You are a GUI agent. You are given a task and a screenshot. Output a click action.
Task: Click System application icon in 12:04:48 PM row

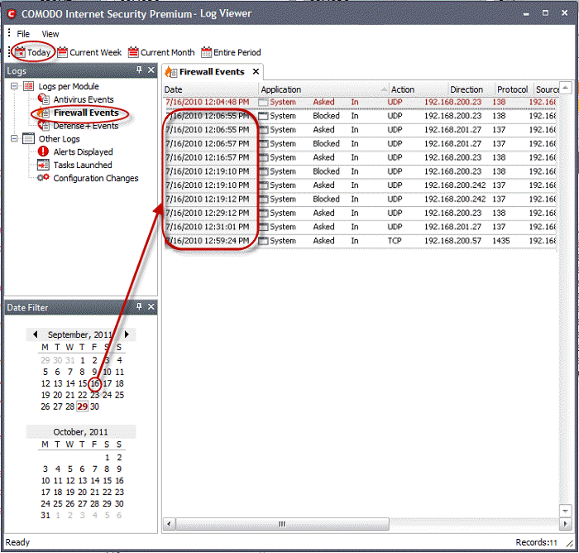tap(263, 103)
